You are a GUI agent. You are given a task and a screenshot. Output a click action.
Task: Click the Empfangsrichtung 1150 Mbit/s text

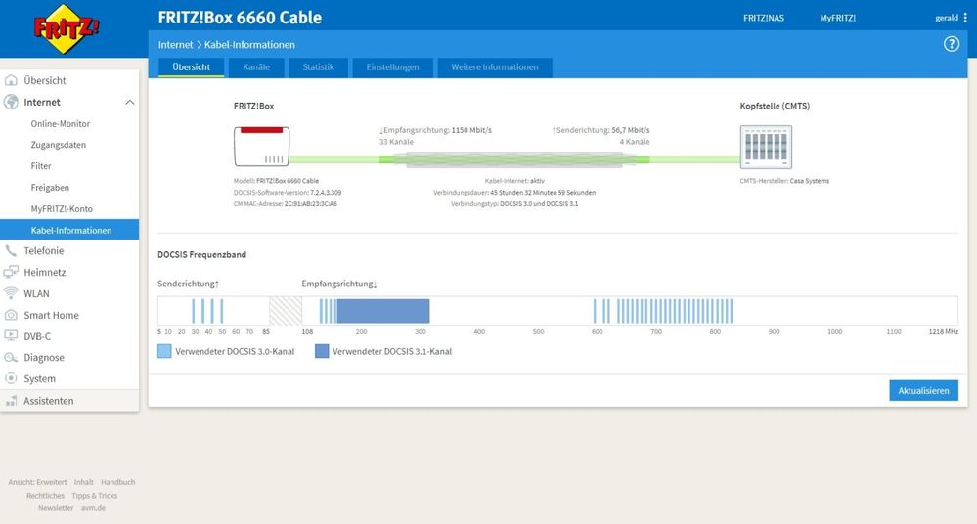point(435,130)
